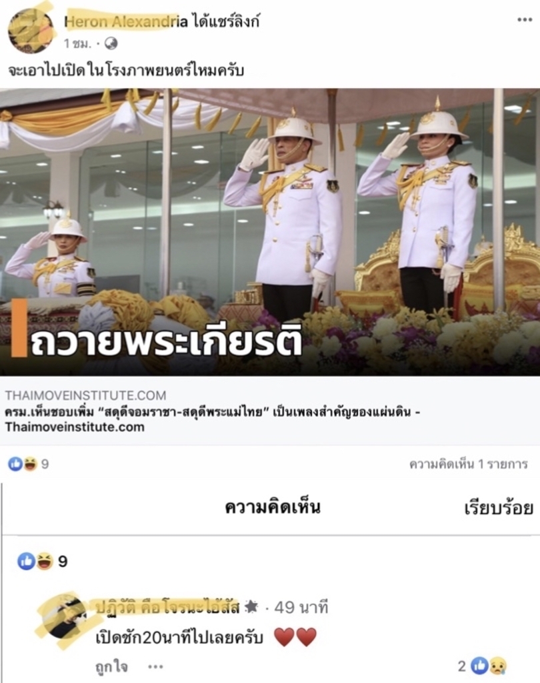Open the ความคิดเห็น 1 รายการ comment count
540x683 pixels.
tap(469, 464)
